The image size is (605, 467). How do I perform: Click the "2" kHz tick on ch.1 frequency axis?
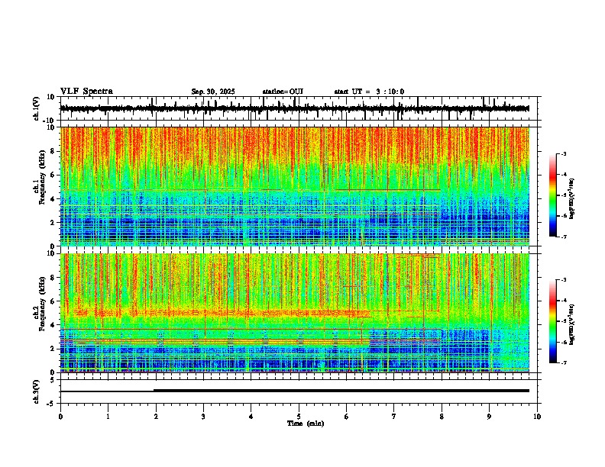53,222
